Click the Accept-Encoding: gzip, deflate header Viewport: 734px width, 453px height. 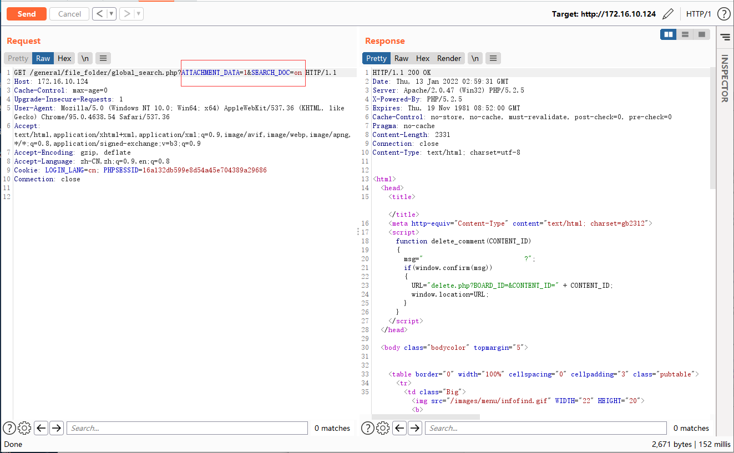click(73, 152)
